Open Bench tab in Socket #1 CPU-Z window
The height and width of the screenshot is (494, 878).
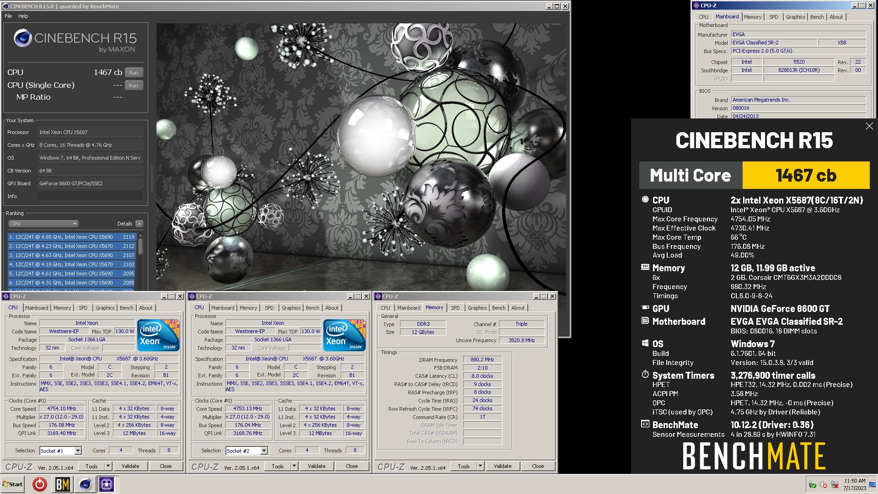click(x=127, y=308)
